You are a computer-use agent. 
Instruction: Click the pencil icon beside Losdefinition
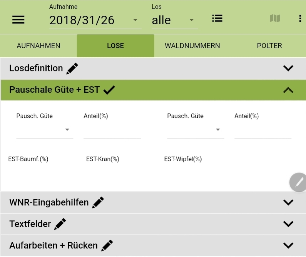tap(72, 68)
